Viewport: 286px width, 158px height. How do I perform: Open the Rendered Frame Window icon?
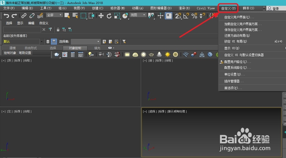coord(65,55)
